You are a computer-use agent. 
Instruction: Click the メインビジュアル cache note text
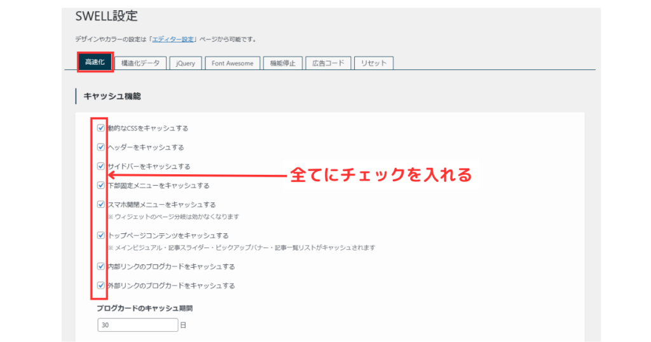pyautogui.click(x=242, y=248)
